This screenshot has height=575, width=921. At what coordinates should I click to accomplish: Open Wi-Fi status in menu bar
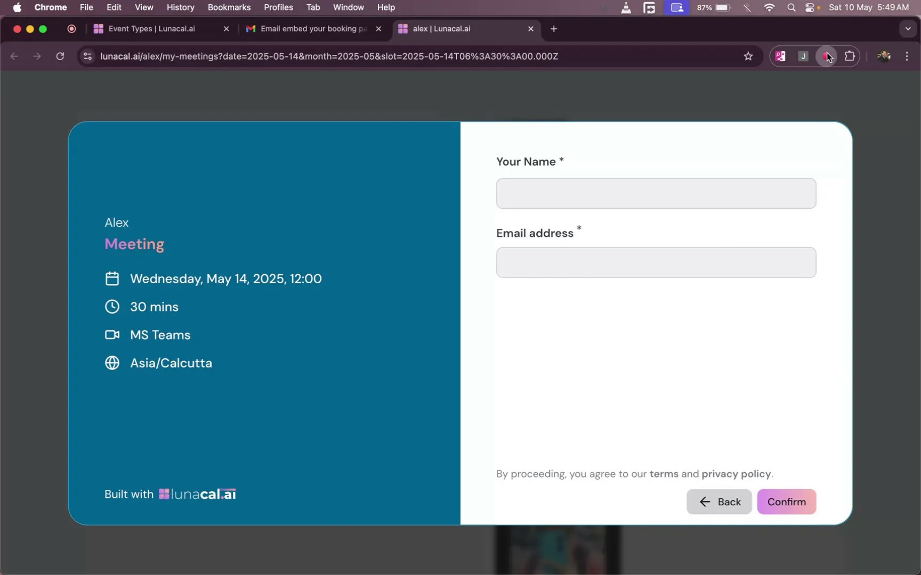pyautogui.click(x=769, y=7)
